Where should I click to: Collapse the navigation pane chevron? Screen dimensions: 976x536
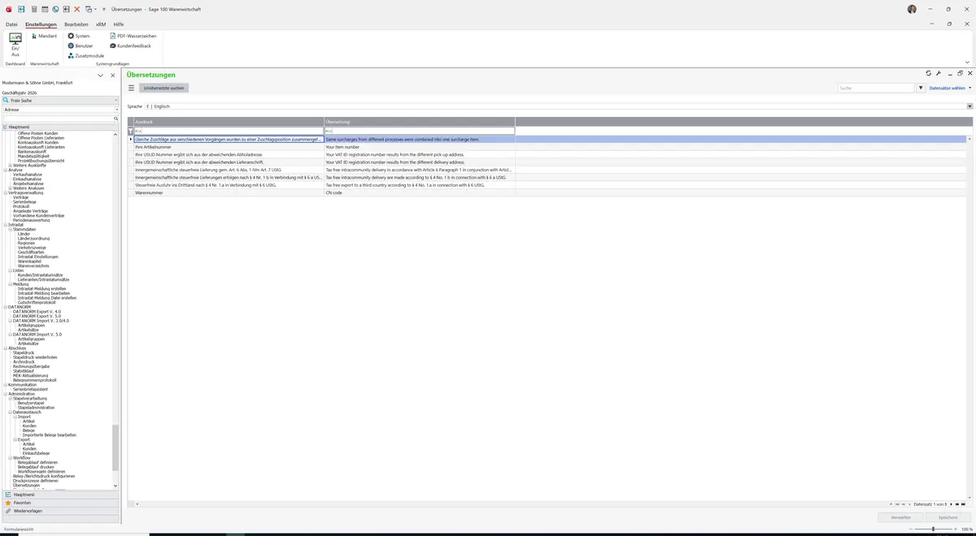coord(101,76)
